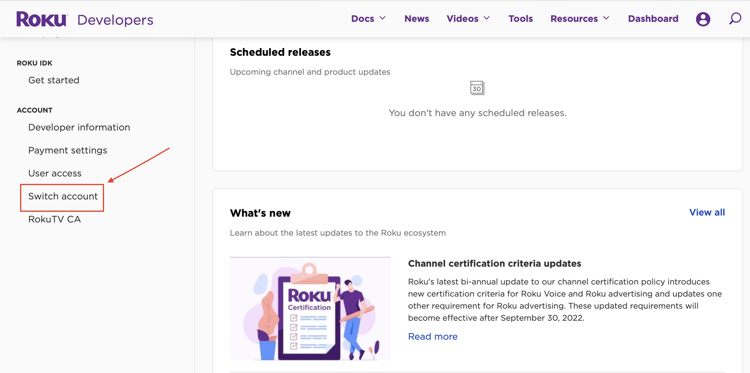Open User access in the sidebar

(x=55, y=173)
